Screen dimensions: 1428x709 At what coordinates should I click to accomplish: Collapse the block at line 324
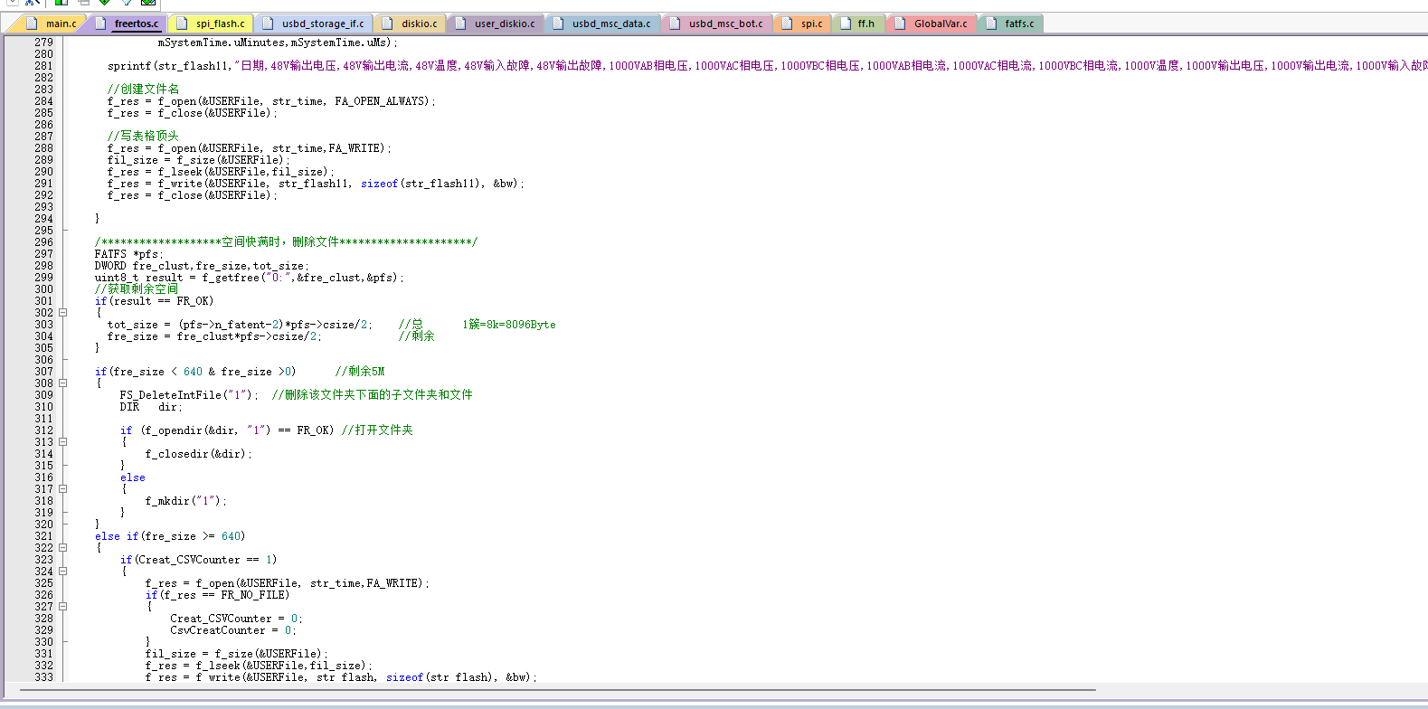point(63,572)
